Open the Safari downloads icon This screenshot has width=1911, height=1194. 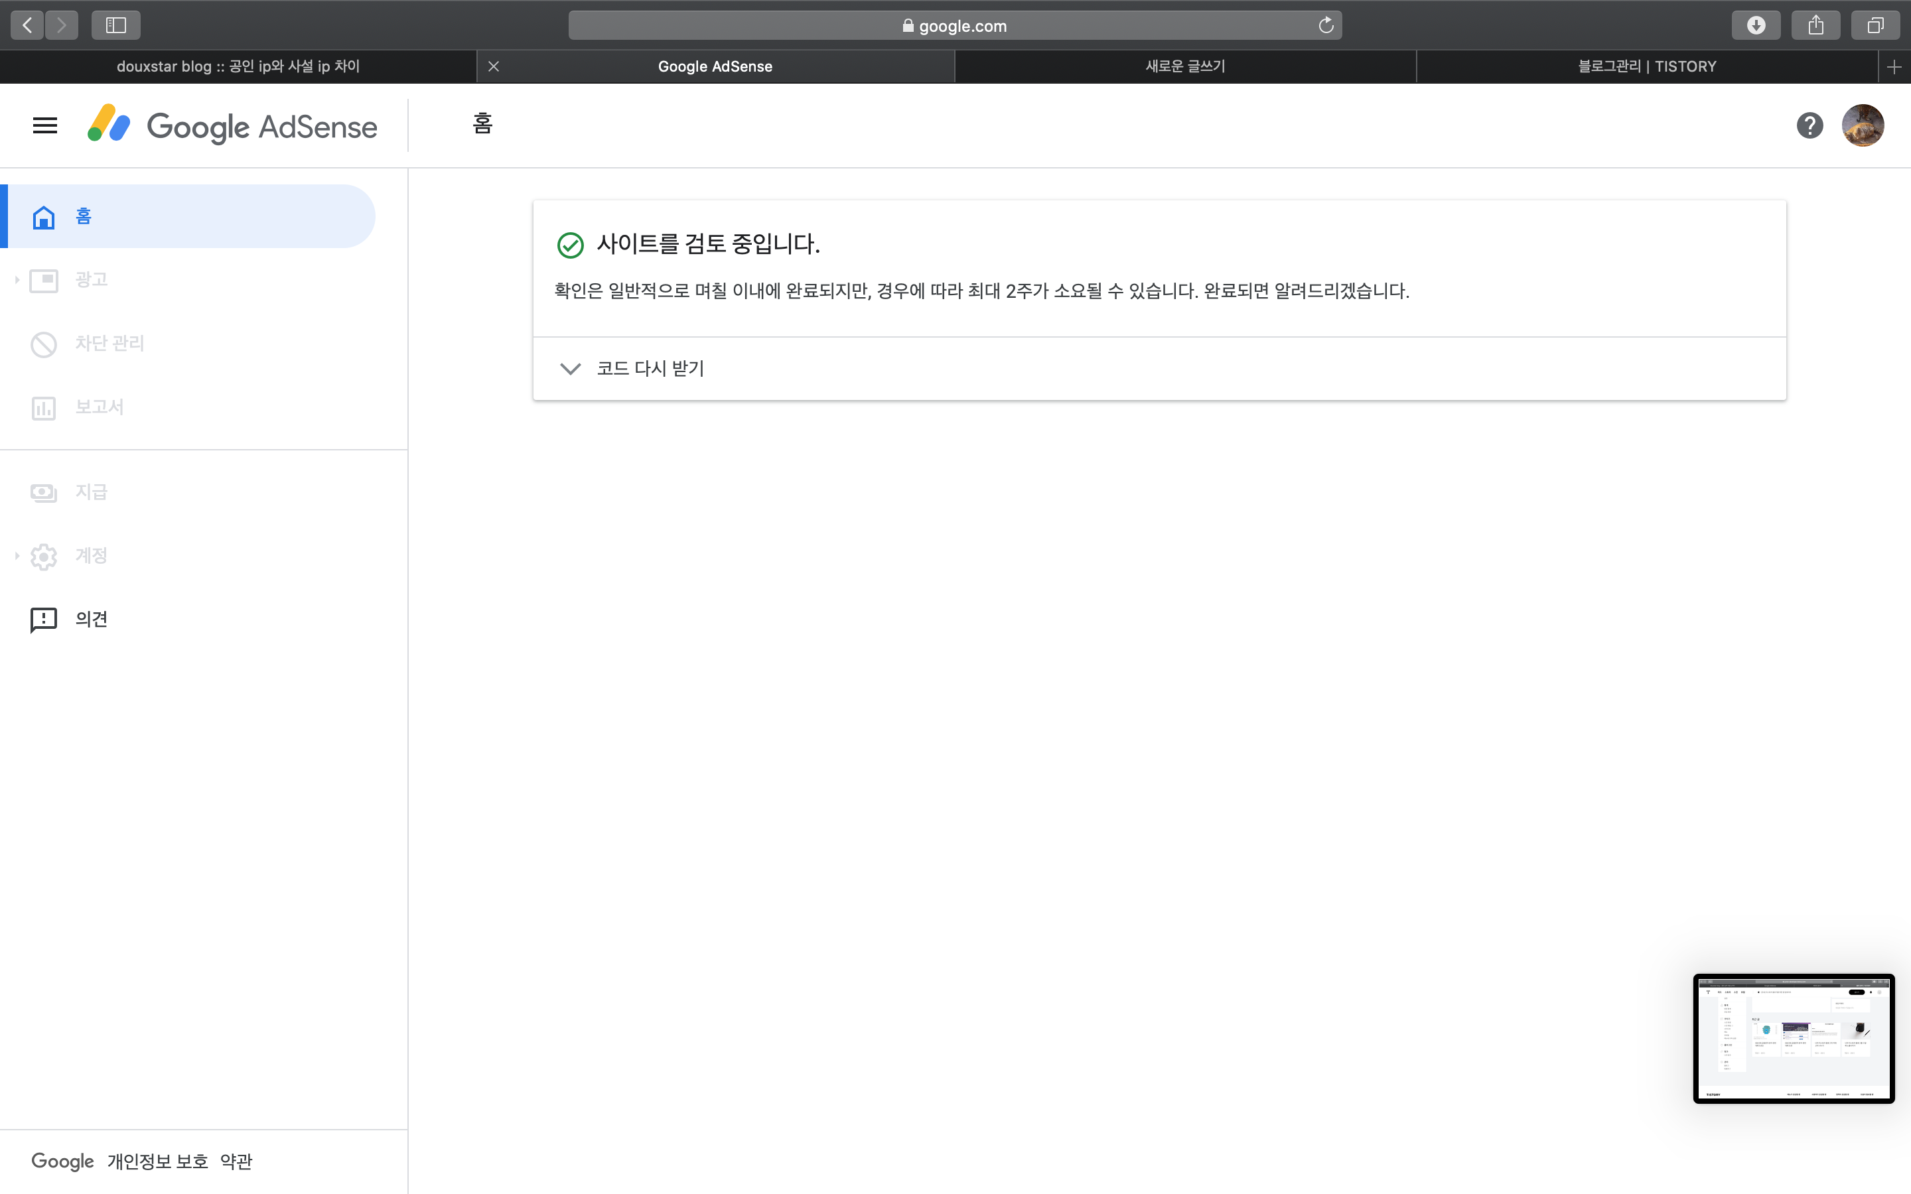coord(1756,25)
